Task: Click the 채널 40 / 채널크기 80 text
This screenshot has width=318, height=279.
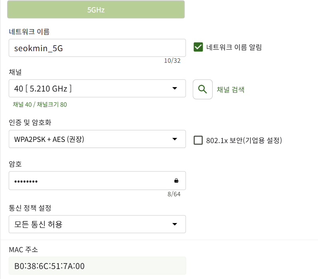Action: [x=40, y=105]
